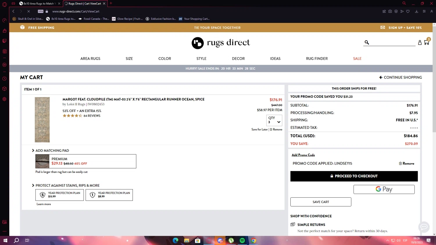Take a snapshot with camera icon
Screen dimensions: 436x245
pos(390,11)
